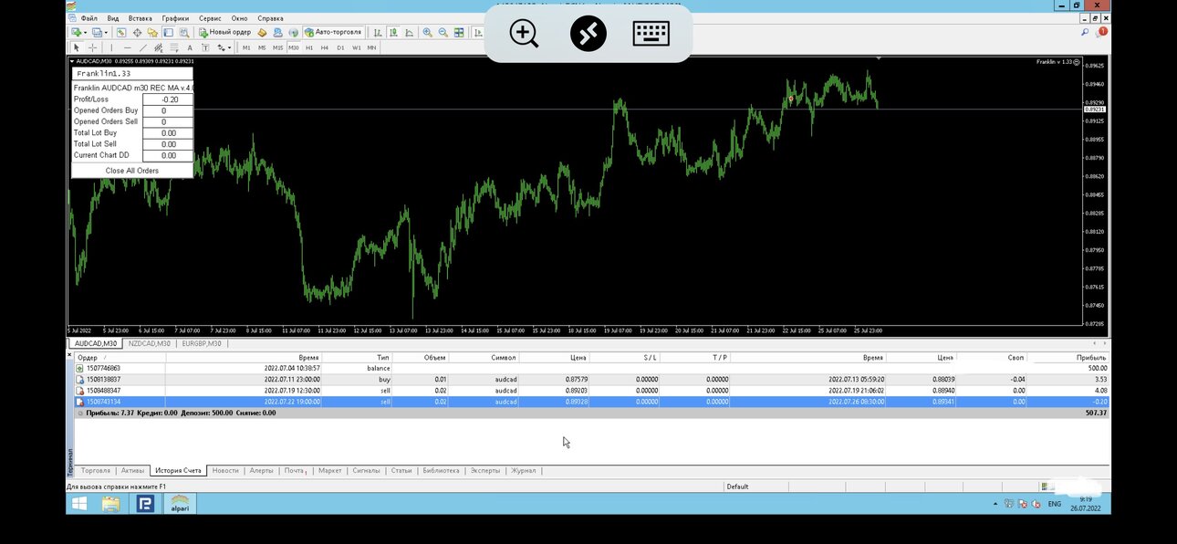1177x544 pixels.
Task: Open the Navigator star-folder icon
Action: (152, 32)
